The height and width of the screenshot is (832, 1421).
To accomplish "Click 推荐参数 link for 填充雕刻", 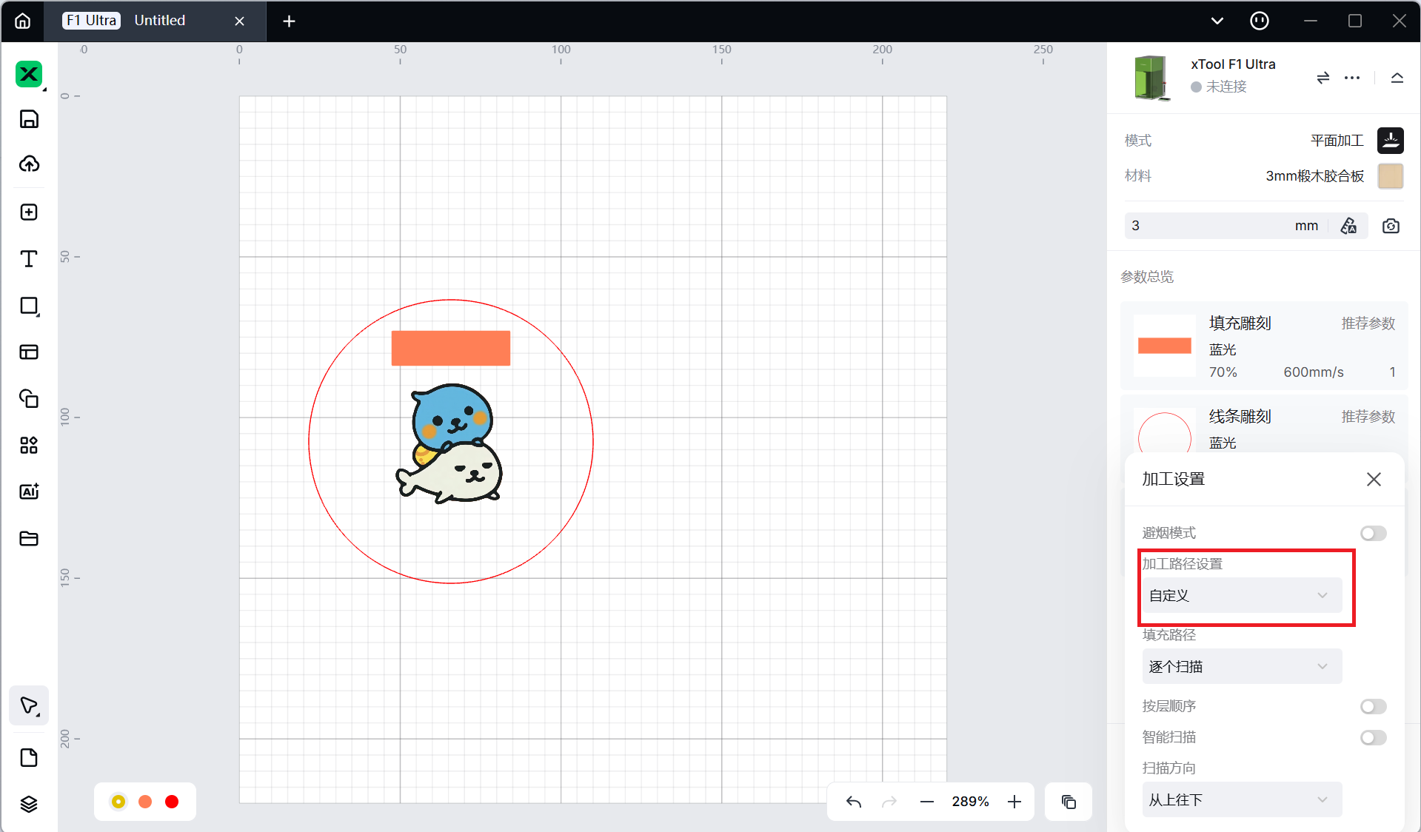I will point(1368,323).
